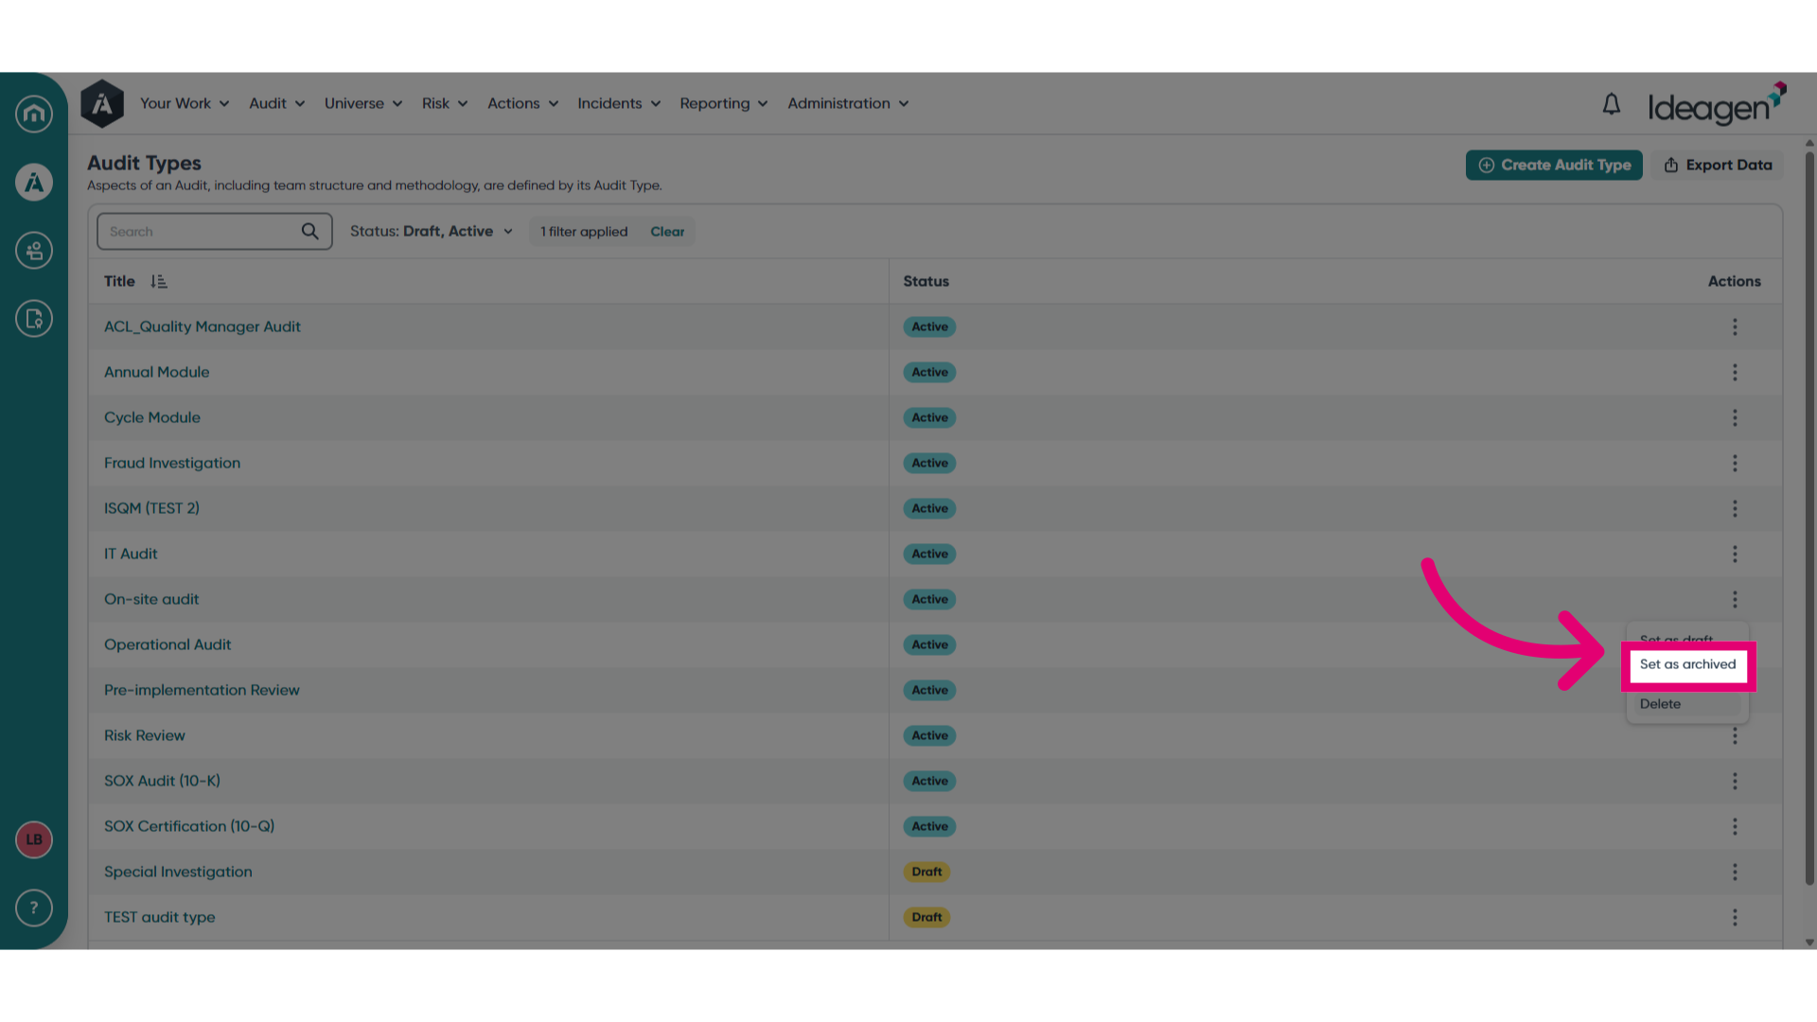
Task: Open actions menu for TEST audit type
Action: 1735,917
